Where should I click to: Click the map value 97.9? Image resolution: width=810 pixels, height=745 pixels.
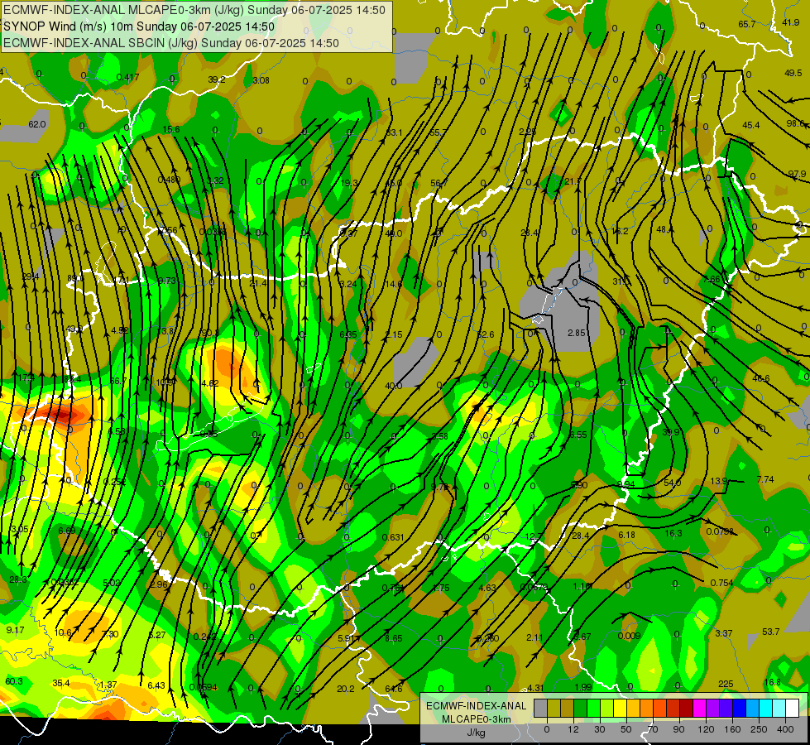(797, 174)
